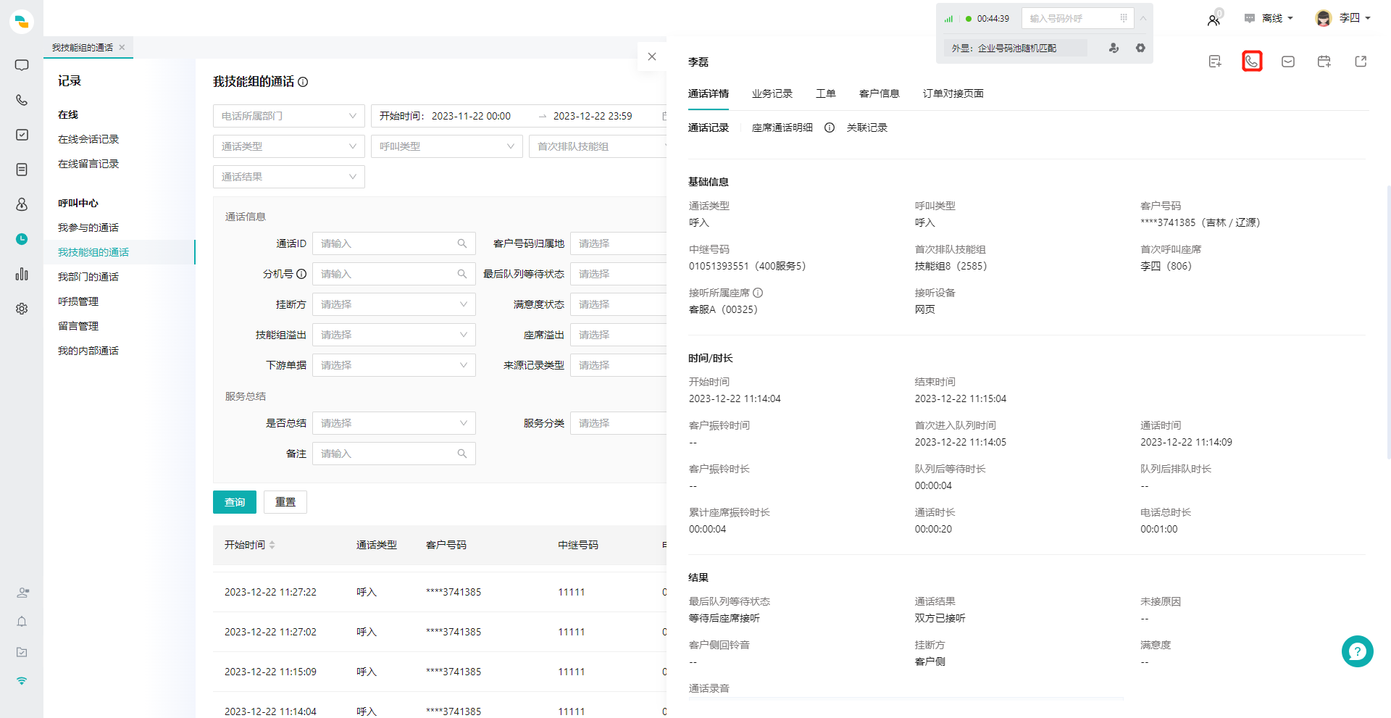Switch to the 订单对接页面 tab
This screenshot has height=718, width=1391.
coord(953,93)
